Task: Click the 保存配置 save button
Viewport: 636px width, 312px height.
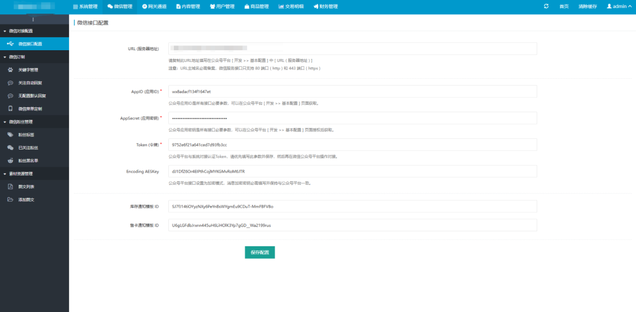Action: click(260, 252)
